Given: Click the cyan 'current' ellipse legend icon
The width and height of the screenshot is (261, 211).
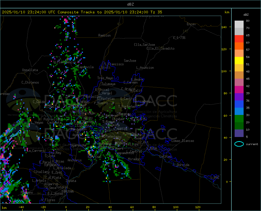Looking at the screenshot, I should point(239,144).
